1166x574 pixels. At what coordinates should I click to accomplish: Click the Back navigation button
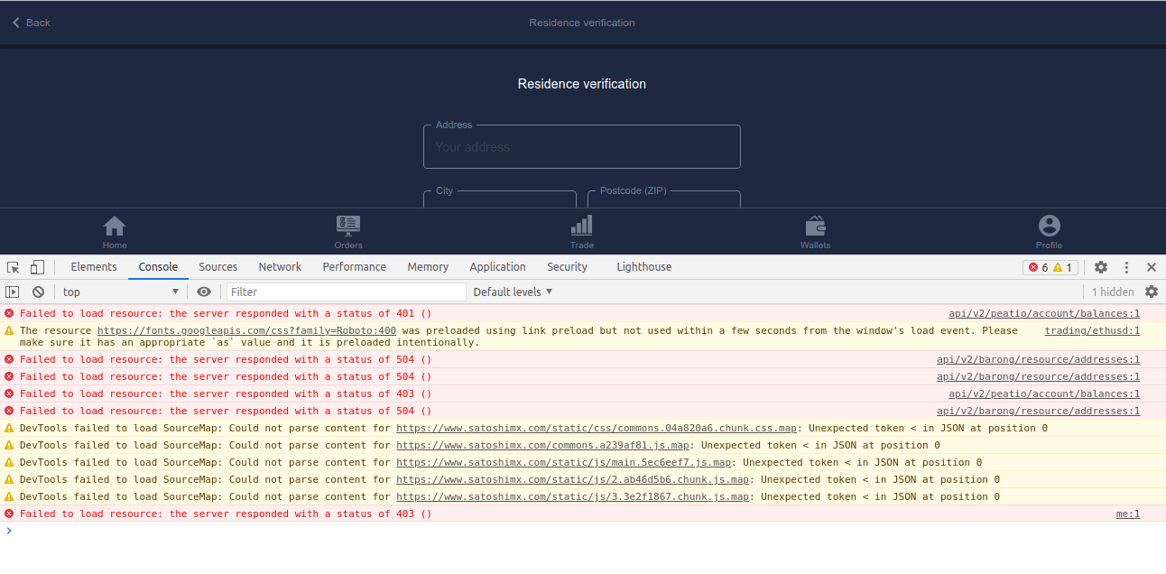tap(30, 22)
